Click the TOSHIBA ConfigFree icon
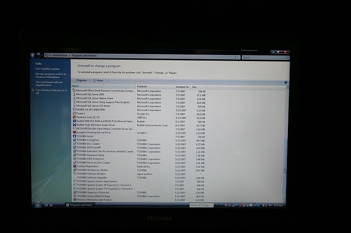 [x=75, y=140]
